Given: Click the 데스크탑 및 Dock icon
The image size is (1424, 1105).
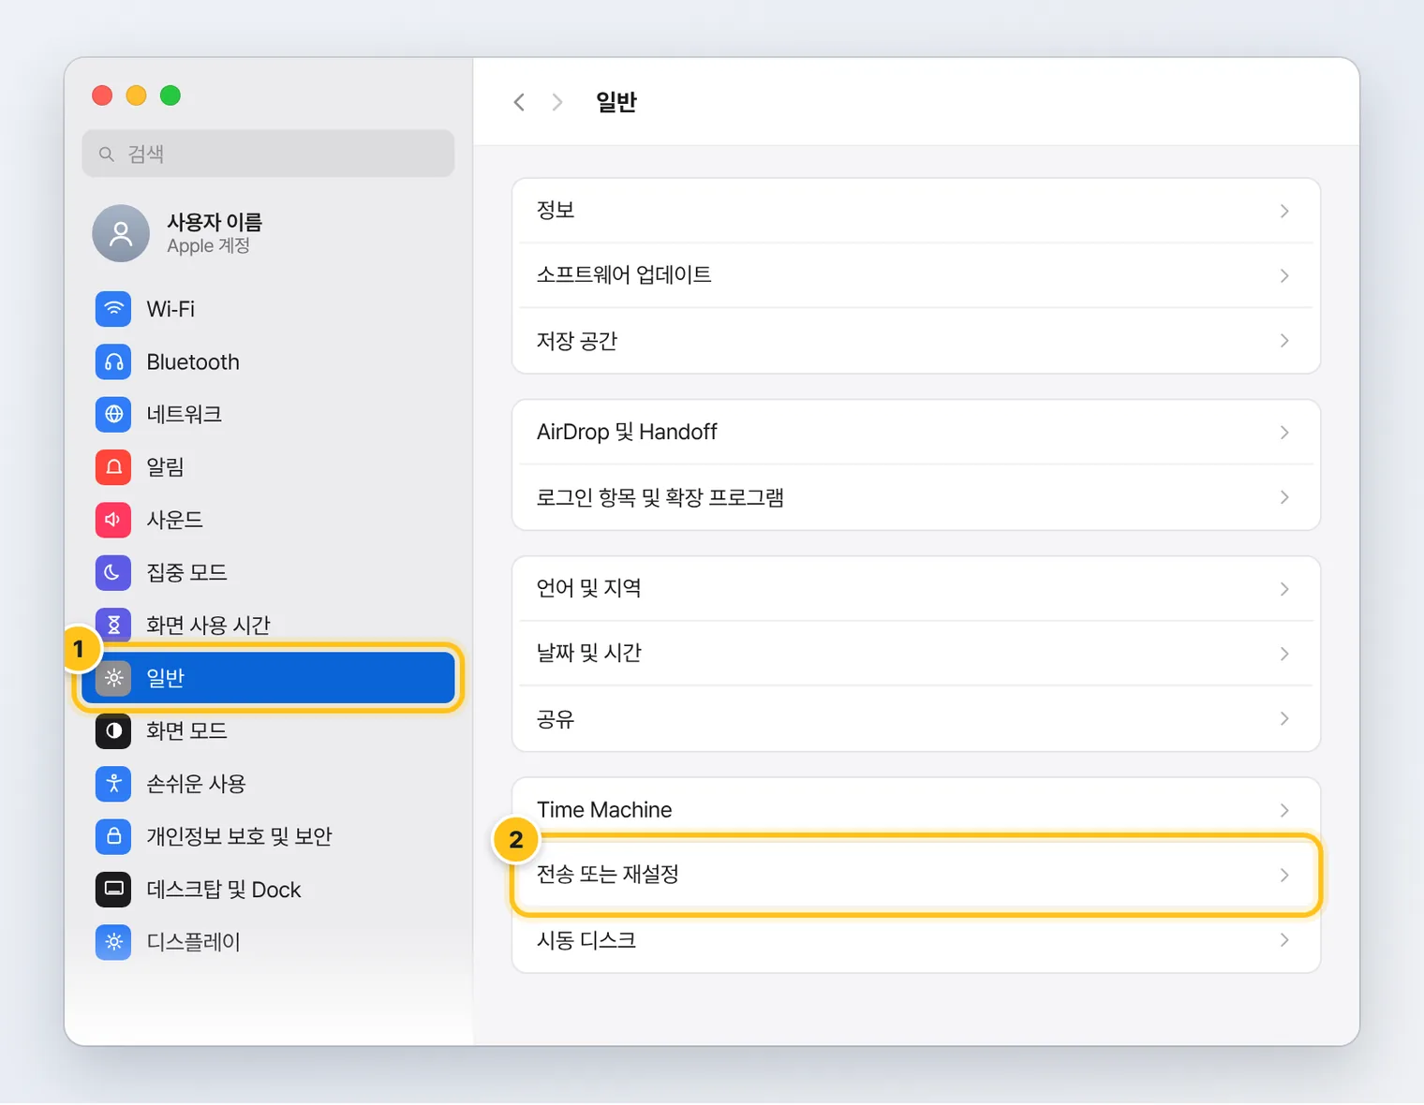Looking at the screenshot, I should [x=113, y=889].
